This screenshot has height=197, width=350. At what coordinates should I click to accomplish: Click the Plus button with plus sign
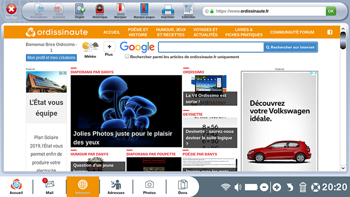tap(109, 47)
